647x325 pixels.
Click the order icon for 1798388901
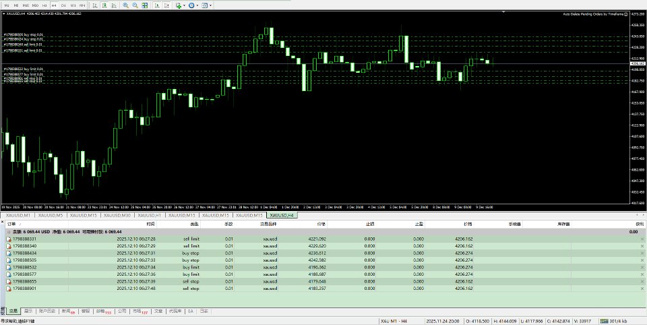coord(9,288)
